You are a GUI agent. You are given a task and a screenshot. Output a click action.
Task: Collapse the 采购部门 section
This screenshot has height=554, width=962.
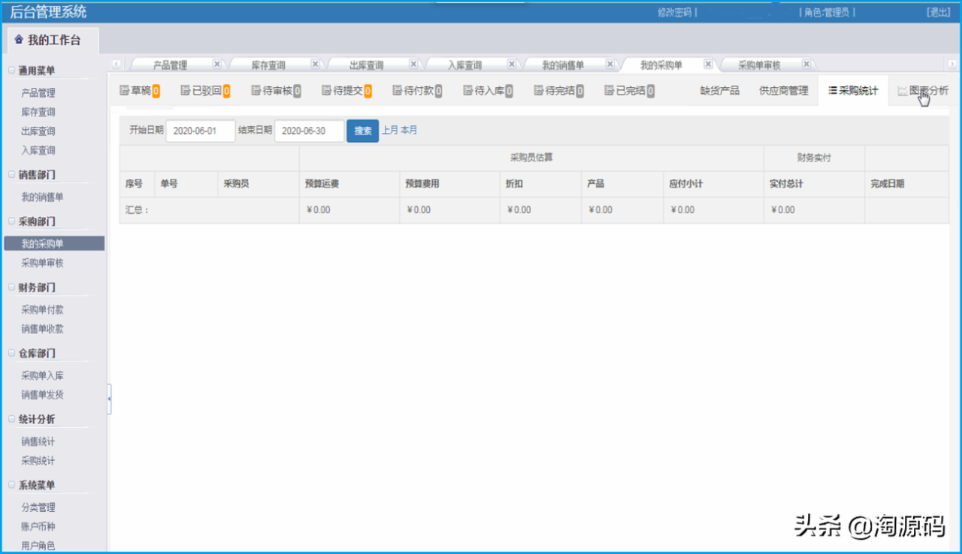(x=11, y=222)
